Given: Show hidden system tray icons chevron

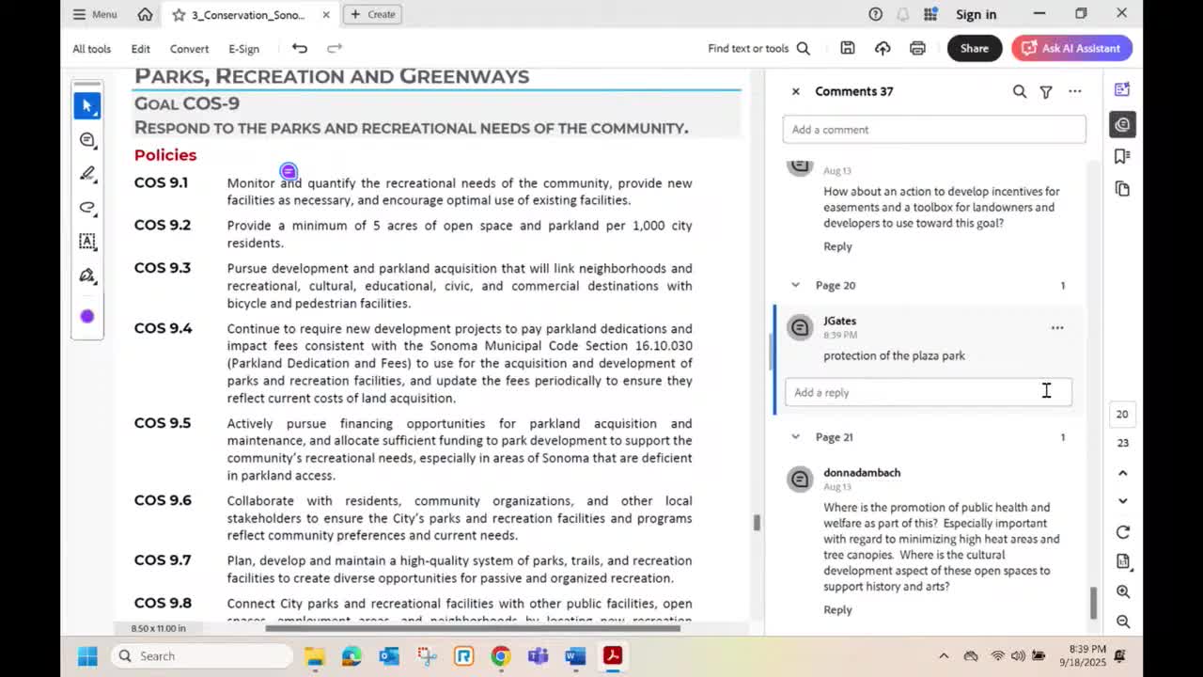Looking at the screenshot, I should 944,656.
